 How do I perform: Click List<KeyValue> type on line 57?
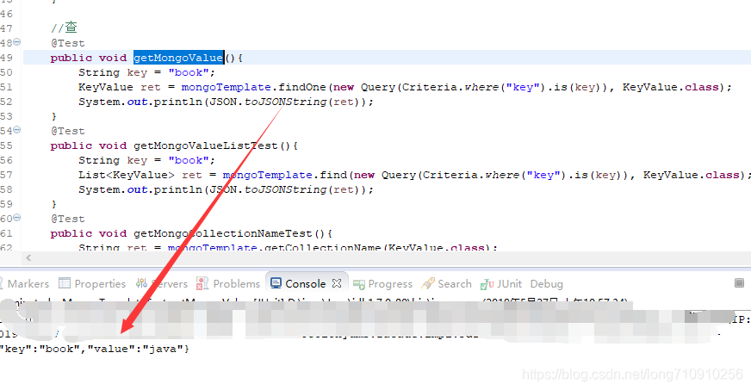(x=127, y=175)
